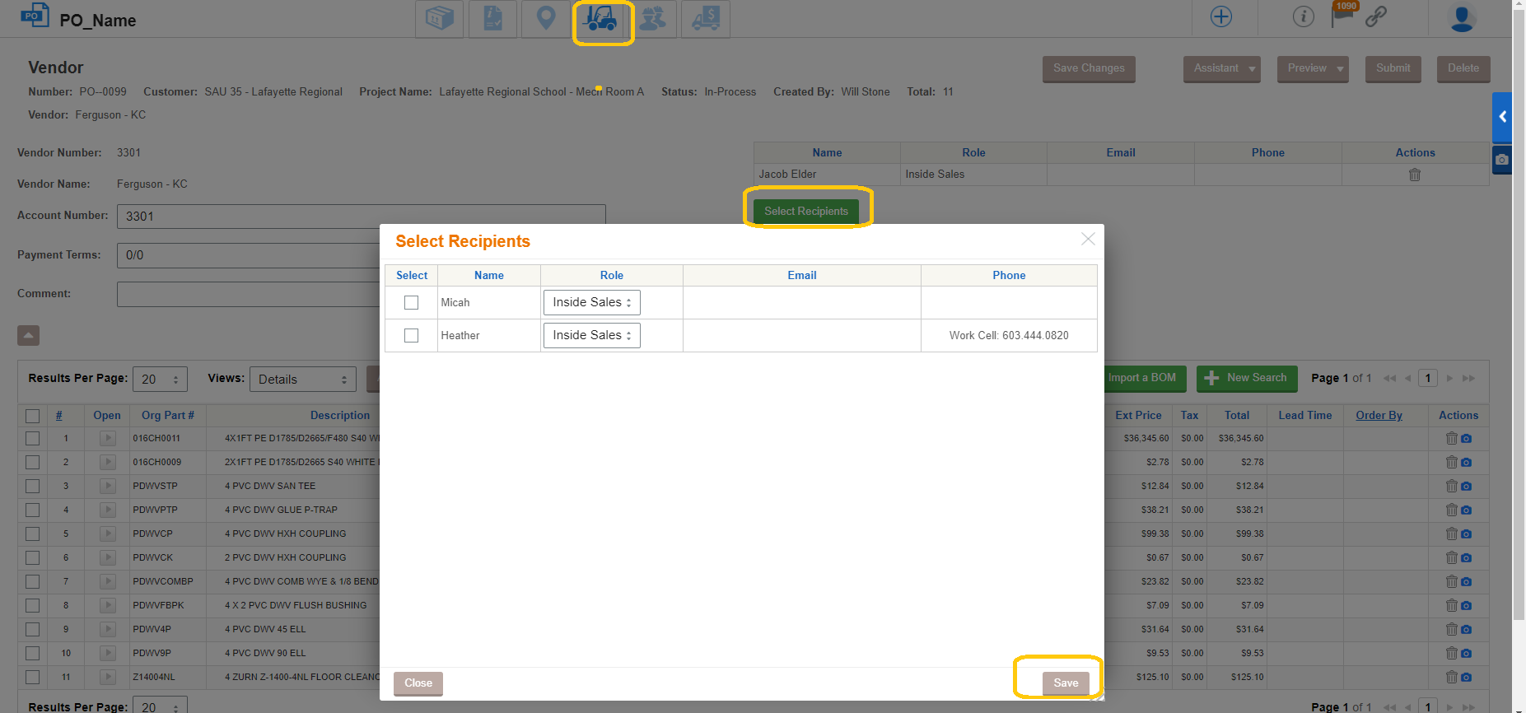Delete Jacob Elder recipient with trash icon
Image resolution: width=1526 pixels, height=713 pixels.
(1415, 175)
